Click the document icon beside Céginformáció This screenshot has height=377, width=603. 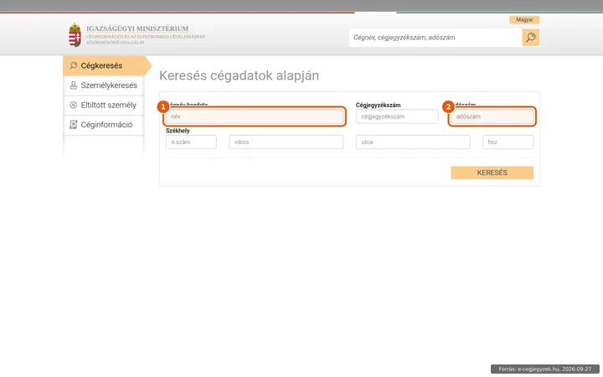pyautogui.click(x=74, y=125)
